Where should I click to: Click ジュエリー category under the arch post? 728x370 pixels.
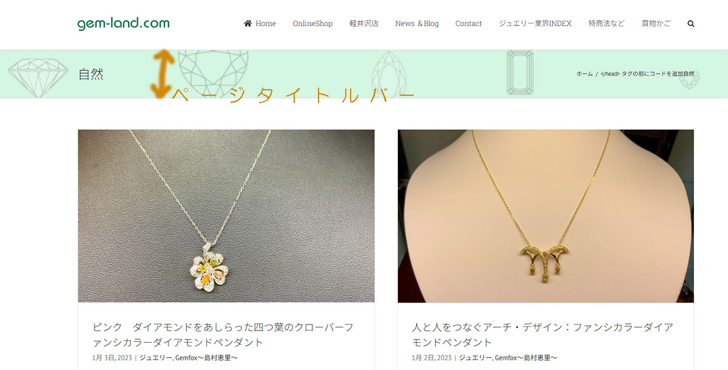click(475, 358)
